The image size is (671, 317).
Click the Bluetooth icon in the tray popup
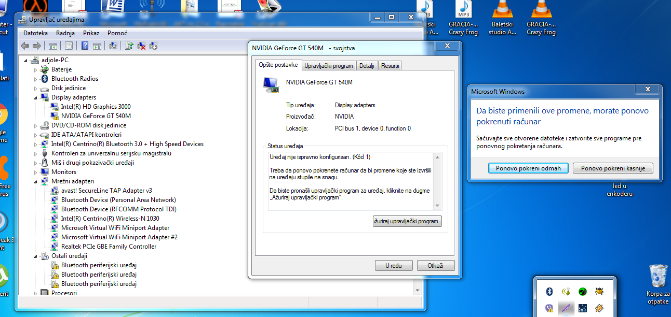click(549, 292)
